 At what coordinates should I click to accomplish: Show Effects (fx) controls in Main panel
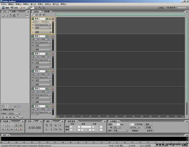pyautogui.click(x=37, y=15)
